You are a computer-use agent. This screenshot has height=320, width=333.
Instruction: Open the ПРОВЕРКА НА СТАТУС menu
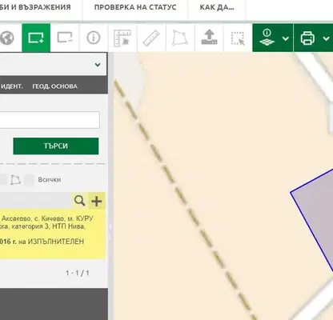click(135, 7)
